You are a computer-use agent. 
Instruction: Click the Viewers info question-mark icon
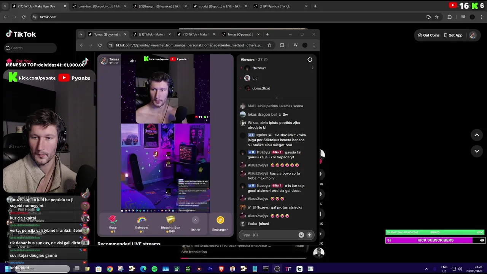tap(266, 60)
